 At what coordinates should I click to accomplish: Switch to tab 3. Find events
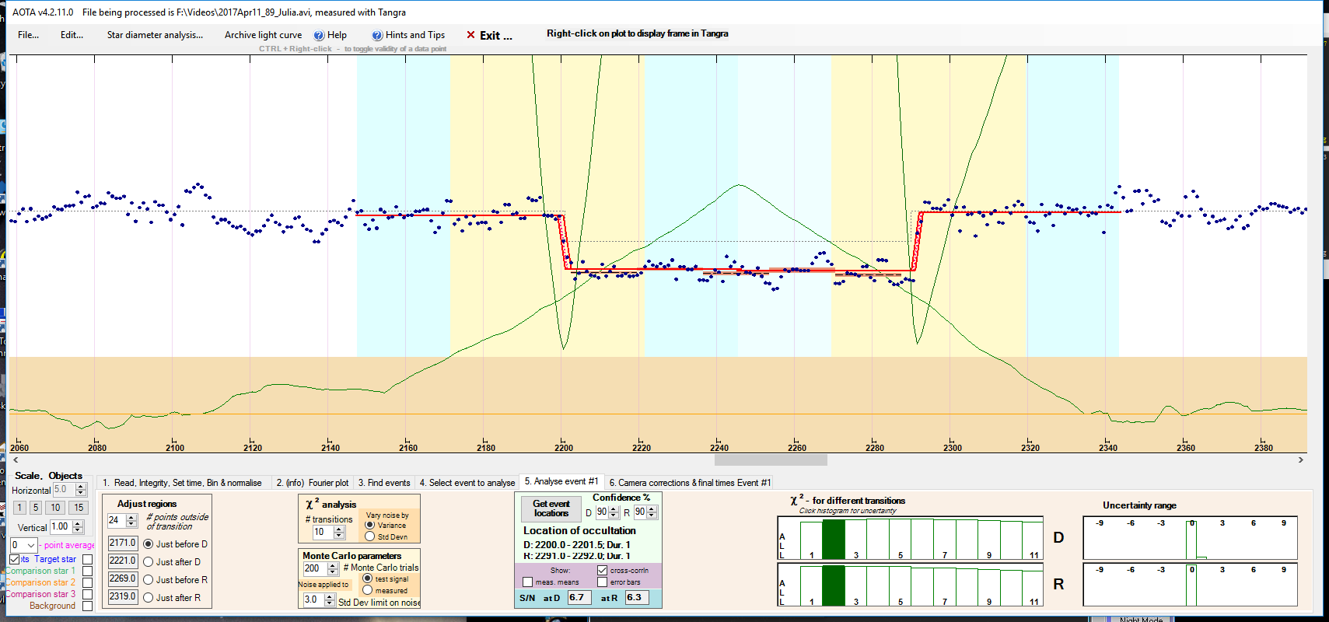[x=384, y=483]
